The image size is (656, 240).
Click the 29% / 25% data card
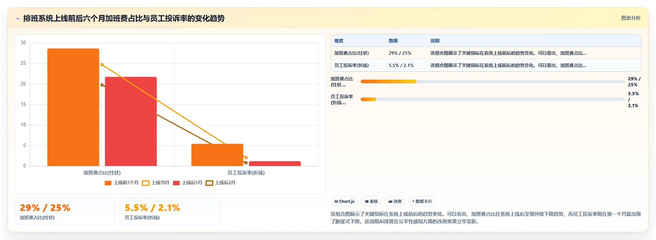point(65,211)
